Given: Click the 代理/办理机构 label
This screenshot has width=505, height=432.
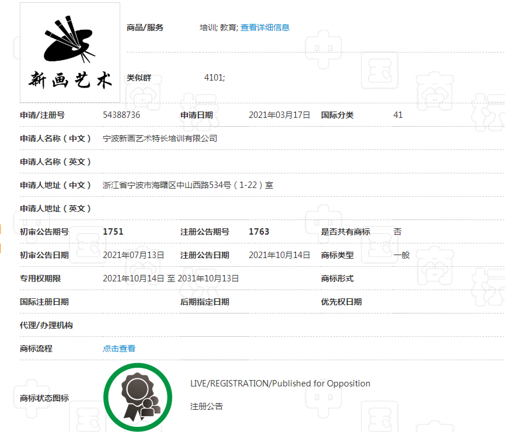Looking at the screenshot, I should click(x=46, y=325).
